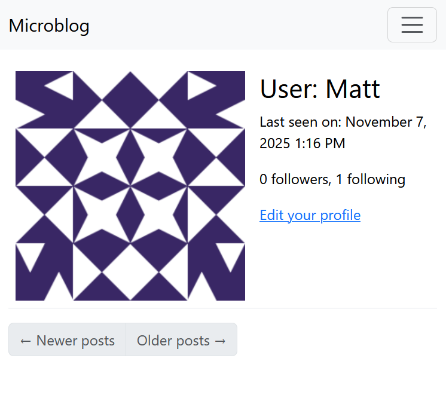Click the name Matt in the heading
The image size is (446, 404).
[353, 90]
